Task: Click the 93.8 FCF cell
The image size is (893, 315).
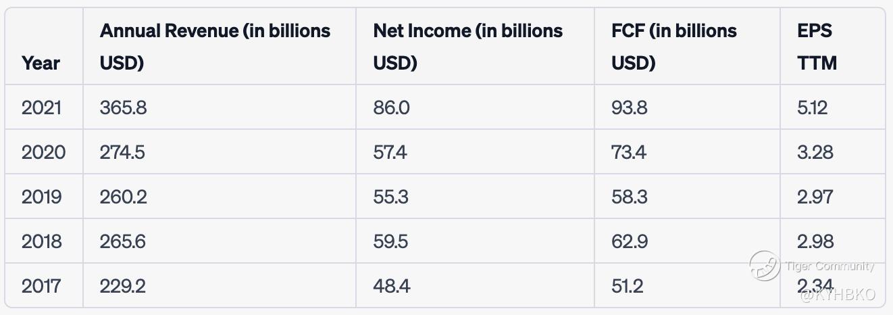Action: click(630, 107)
